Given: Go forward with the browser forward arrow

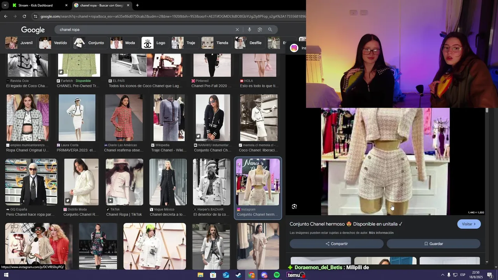Looking at the screenshot, I should [x=15, y=16].
